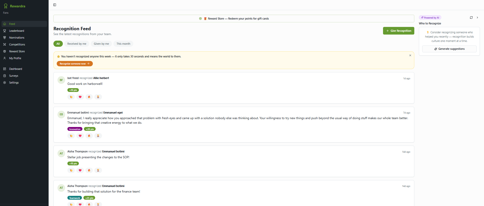Toggle the sidebar collapse icon

tap(55, 5)
